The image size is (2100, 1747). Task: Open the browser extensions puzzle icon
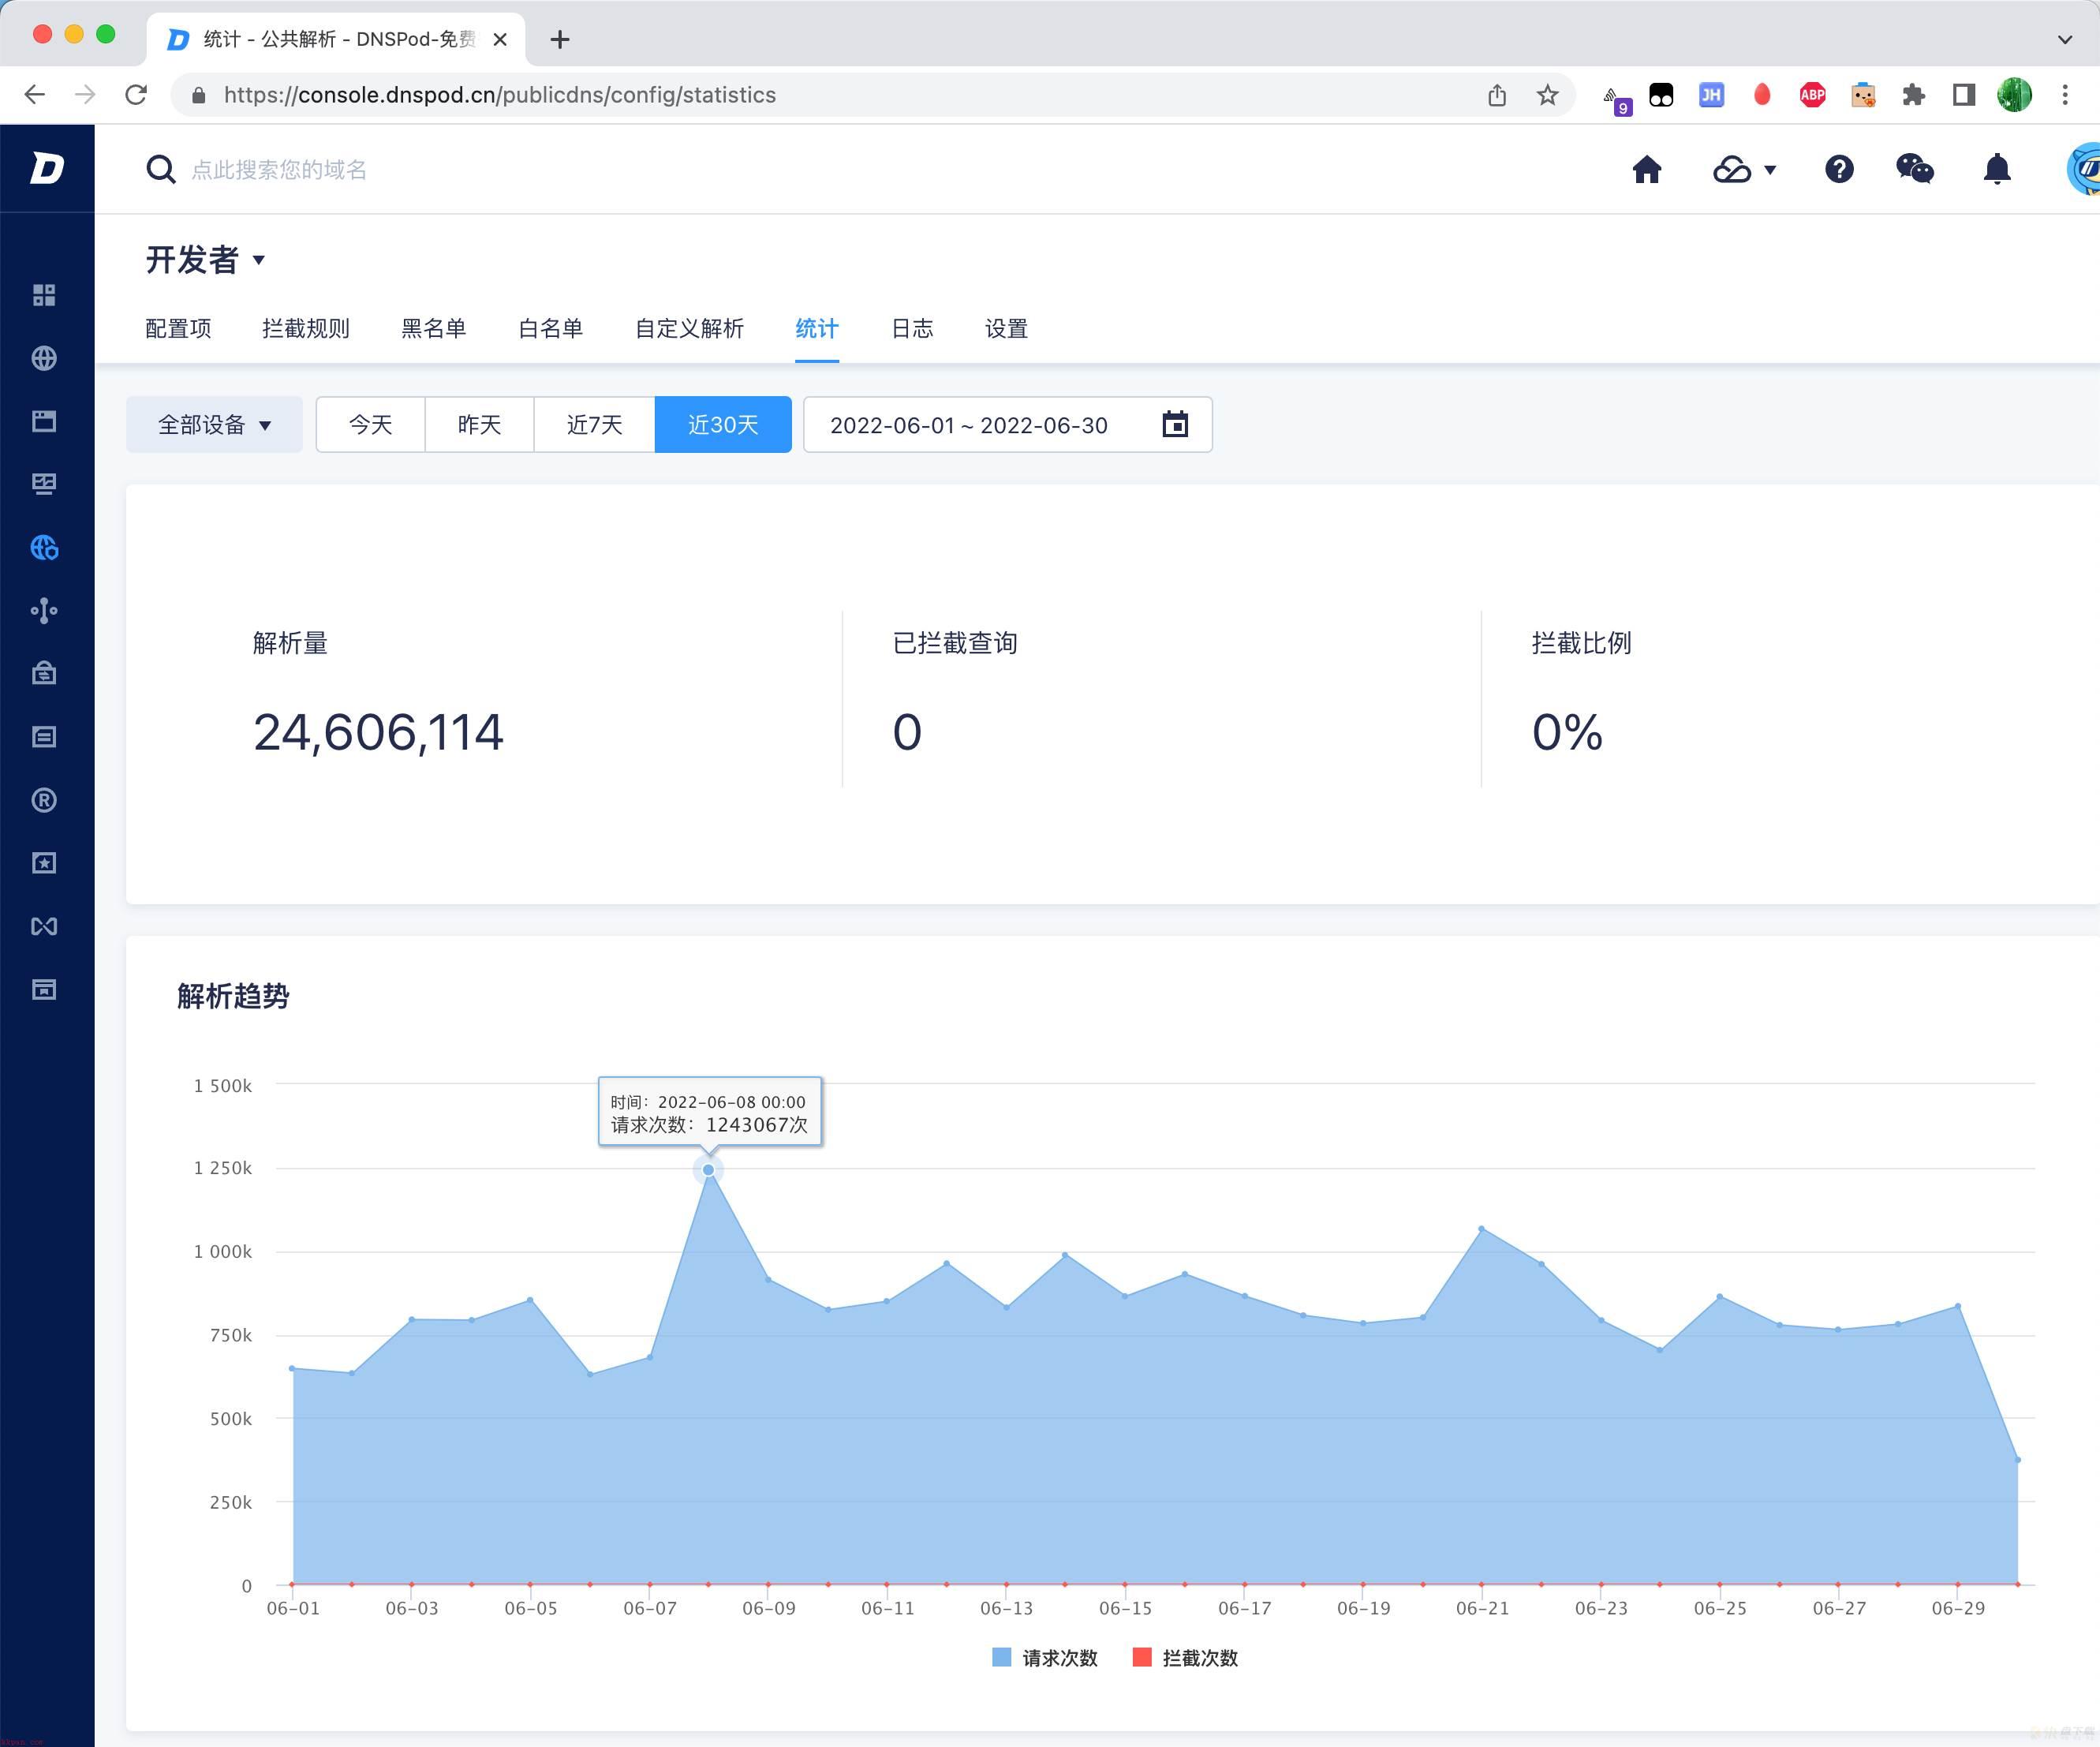(1914, 95)
